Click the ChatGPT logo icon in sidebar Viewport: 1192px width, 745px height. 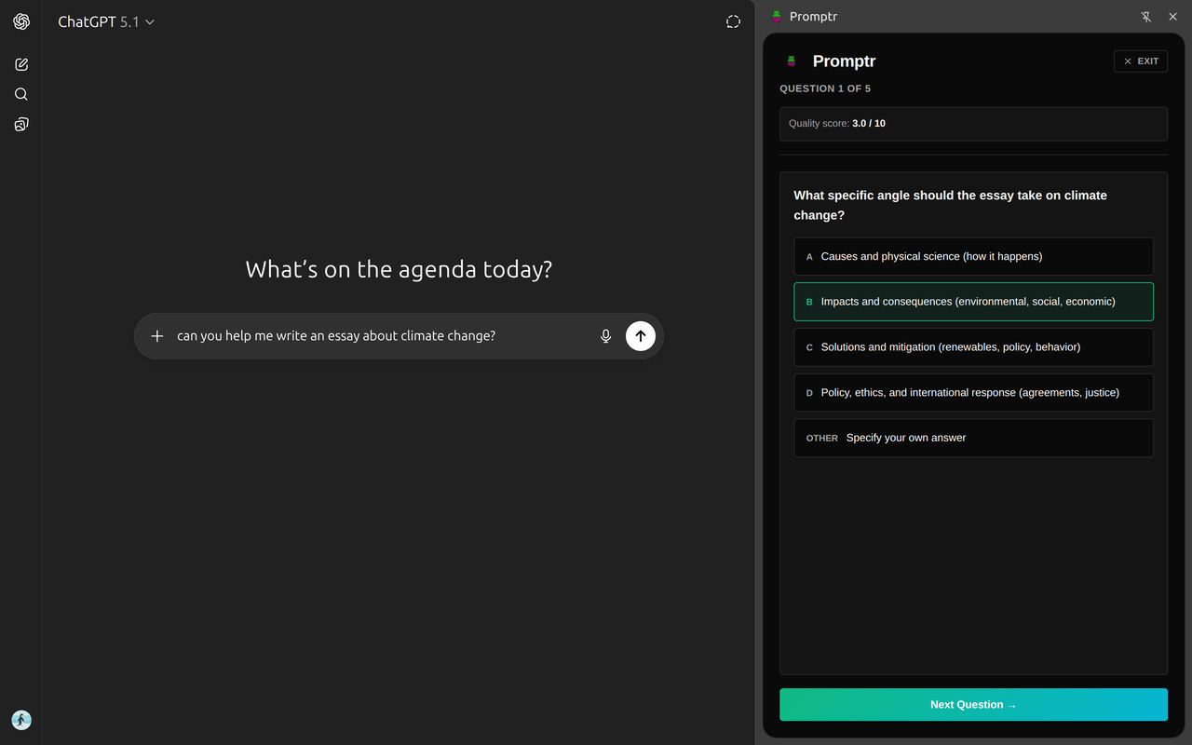tap(21, 21)
